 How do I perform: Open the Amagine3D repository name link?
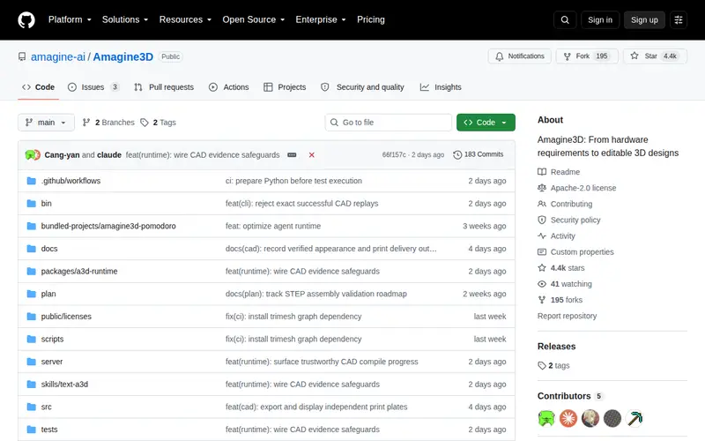click(123, 56)
